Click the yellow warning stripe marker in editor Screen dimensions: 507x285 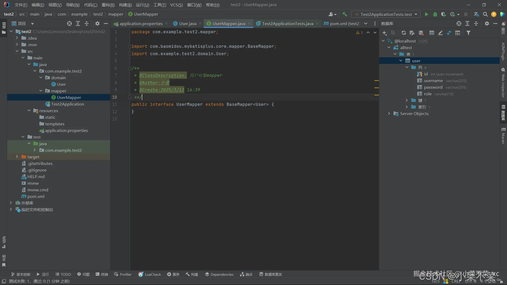(x=377, y=80)
